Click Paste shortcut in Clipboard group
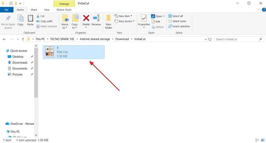 [x=47, y=27]
